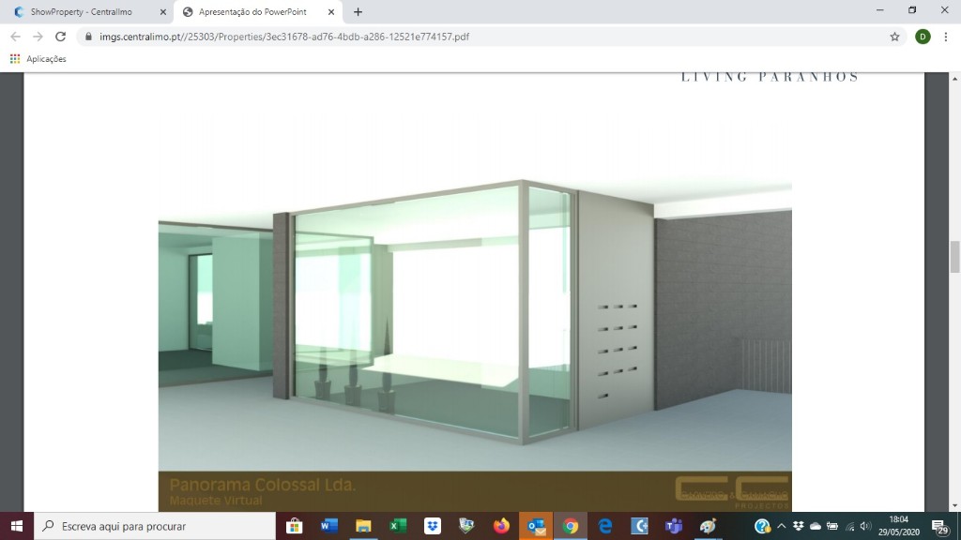View site info via the padlock icon

pos(88,37)
